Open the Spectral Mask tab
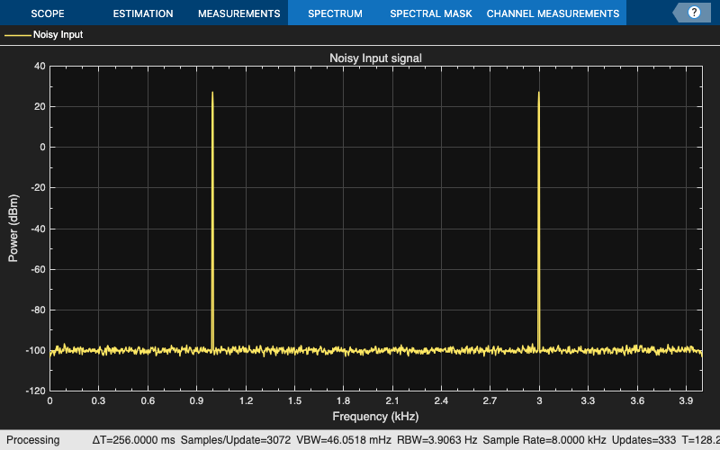The image size is (720, 450). (x=431, y=13)
